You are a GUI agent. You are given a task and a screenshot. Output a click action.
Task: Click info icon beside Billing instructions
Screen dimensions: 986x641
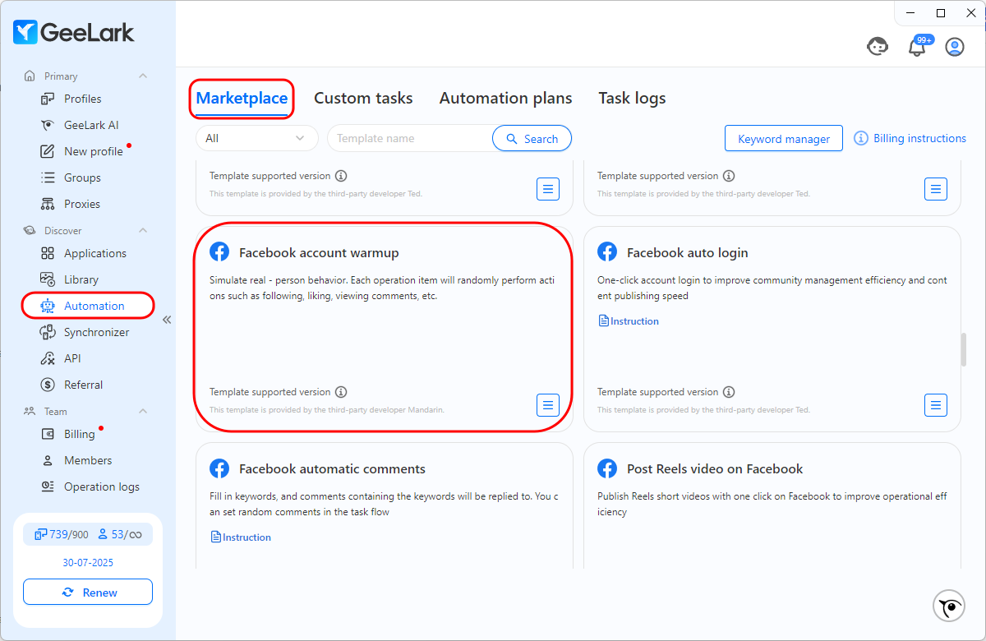(861, 138)
